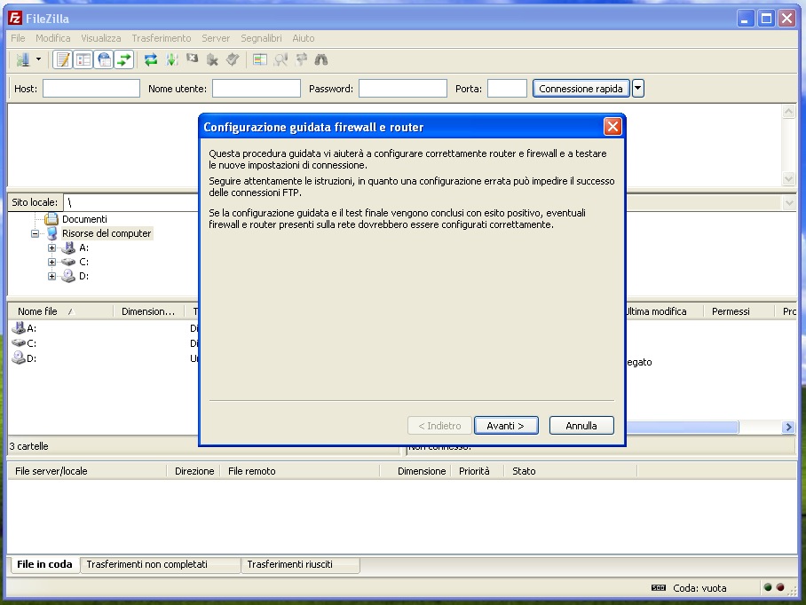Click the synchronized browsing toolbar icon
The width and height of the screenshot is (806, 605).
click(301, 59)
